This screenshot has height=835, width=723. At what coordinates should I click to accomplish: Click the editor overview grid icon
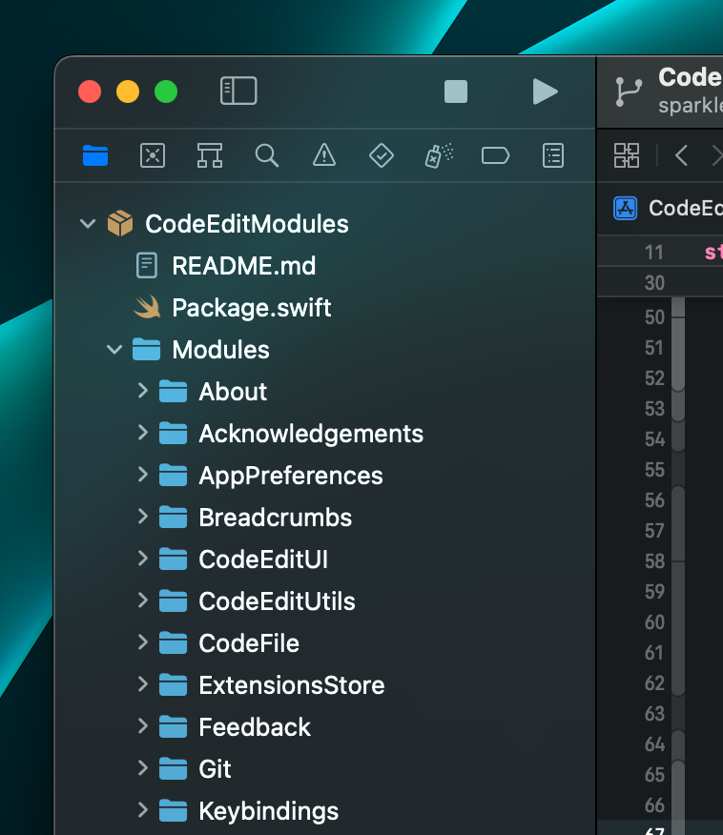tap(626, 155)
